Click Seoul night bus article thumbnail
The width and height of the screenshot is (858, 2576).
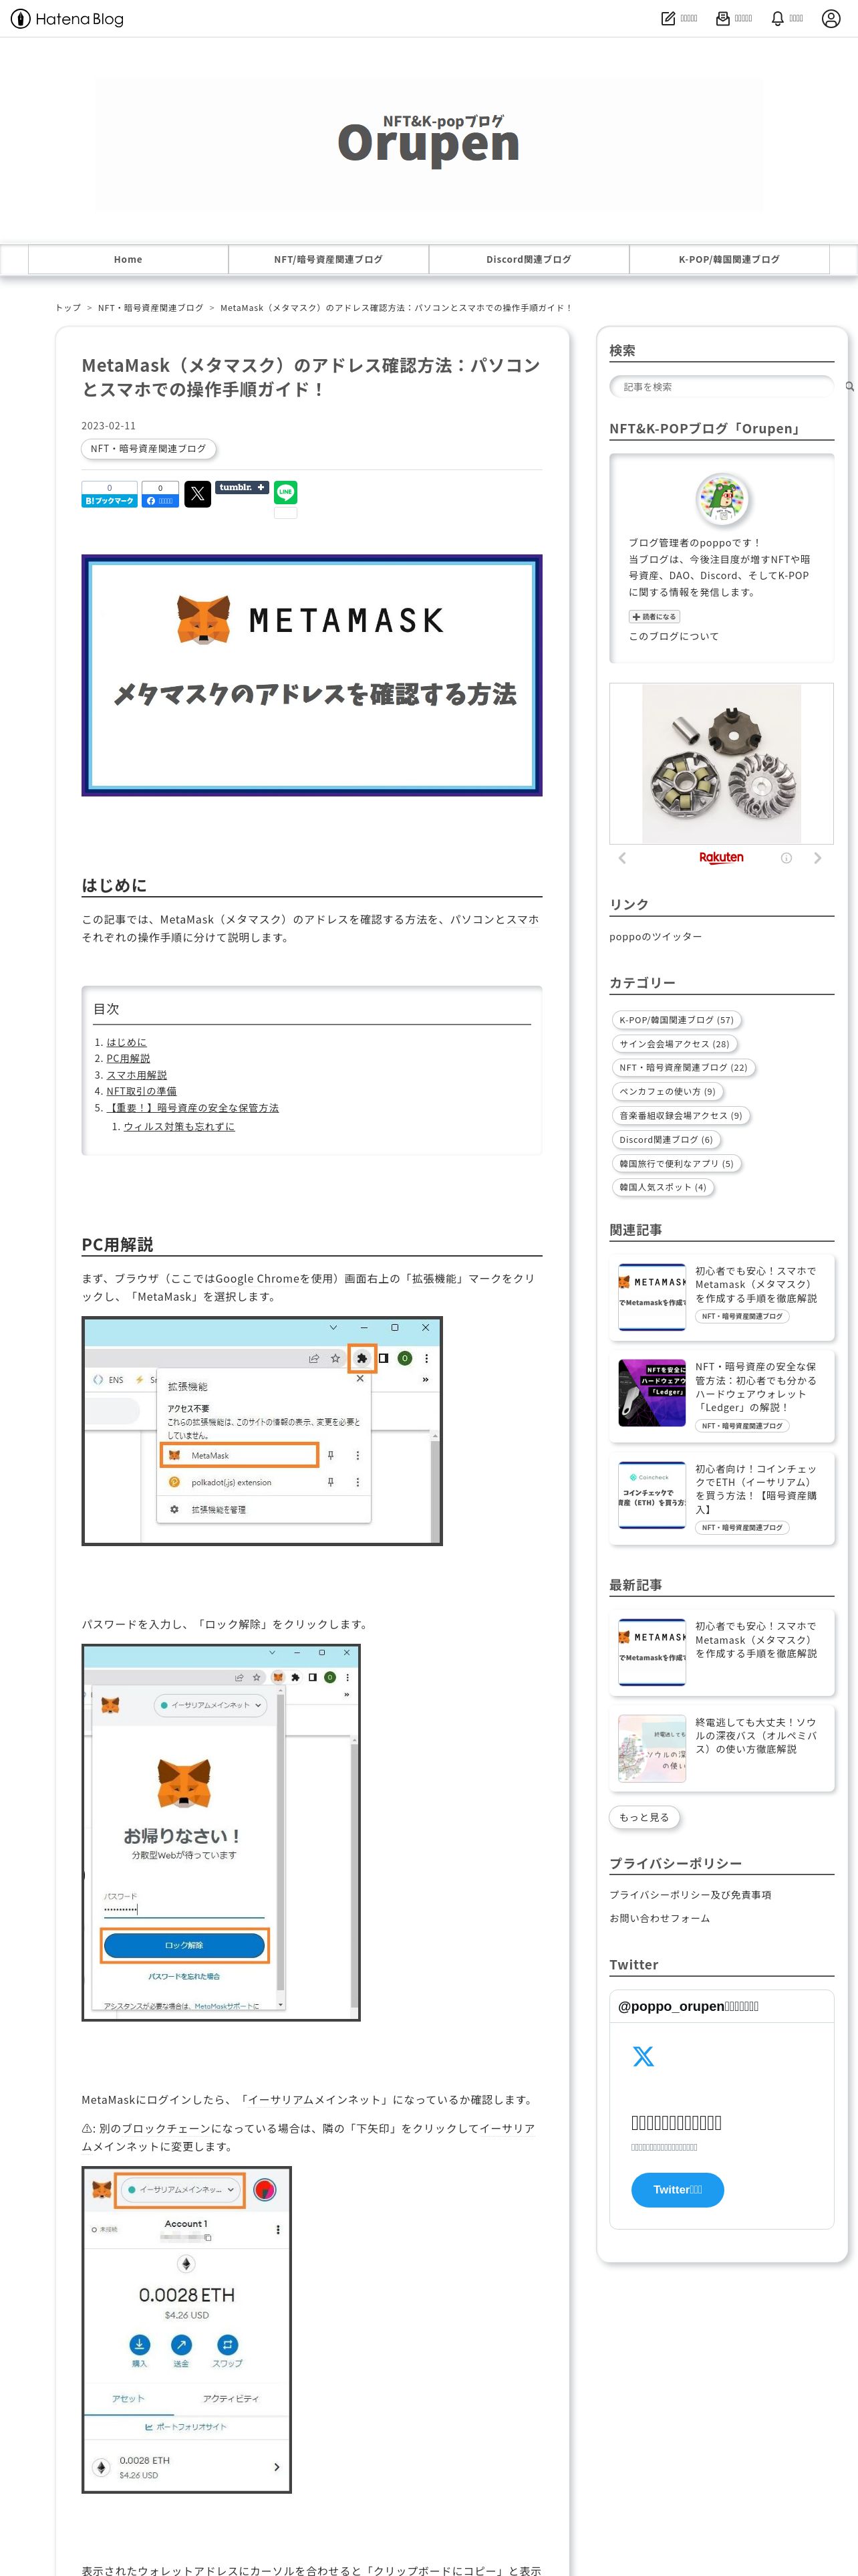coord(652,1749)
